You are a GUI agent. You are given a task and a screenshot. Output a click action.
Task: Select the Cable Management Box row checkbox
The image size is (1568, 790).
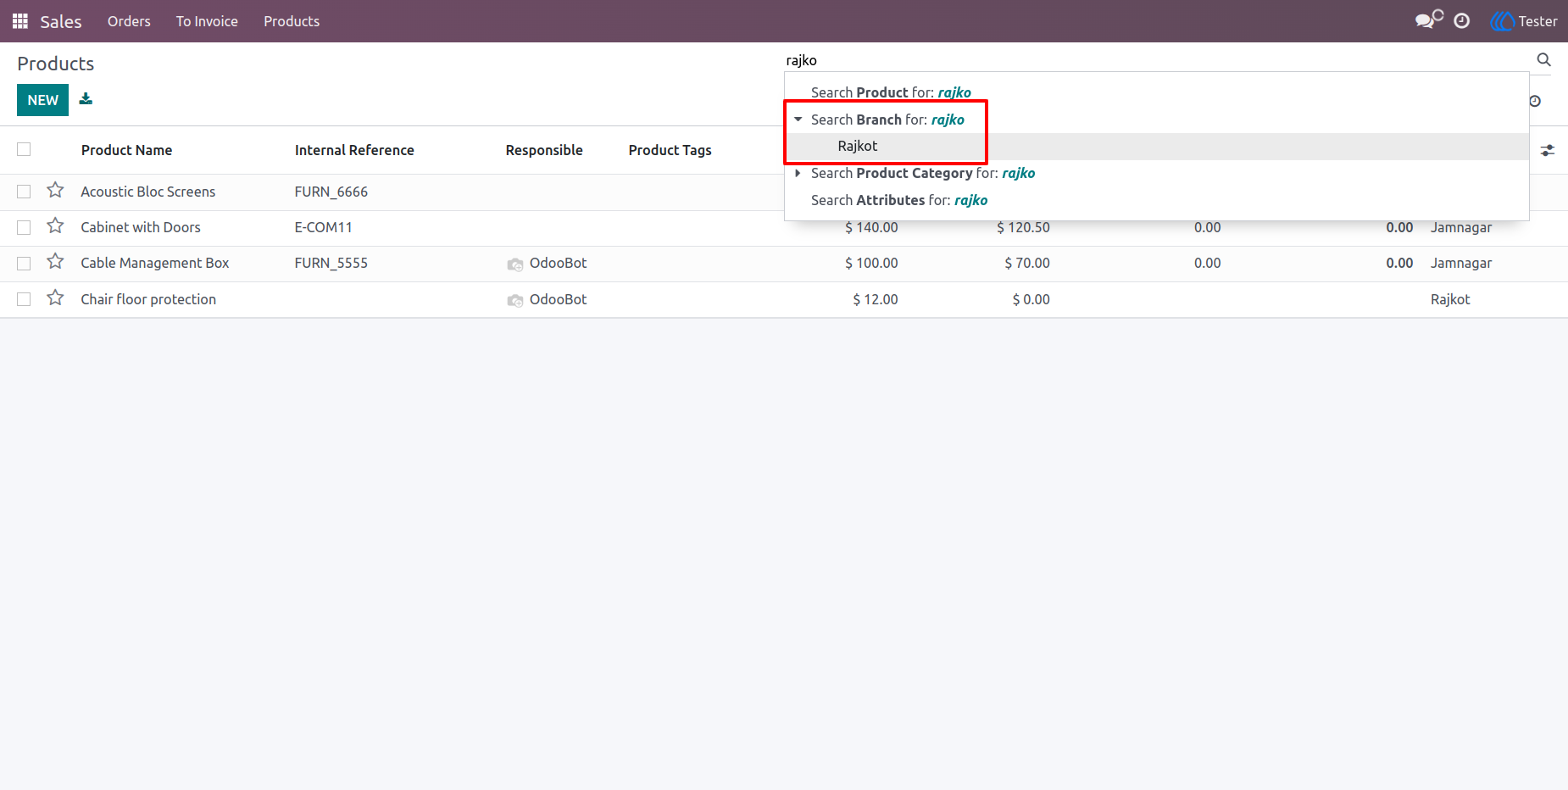click(x=24, y=264)
